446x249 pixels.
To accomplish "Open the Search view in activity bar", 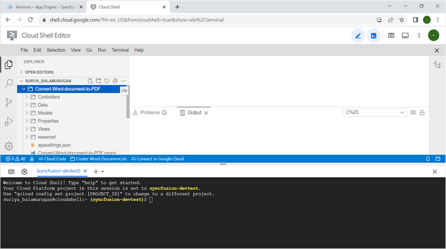I will (9, 83).
